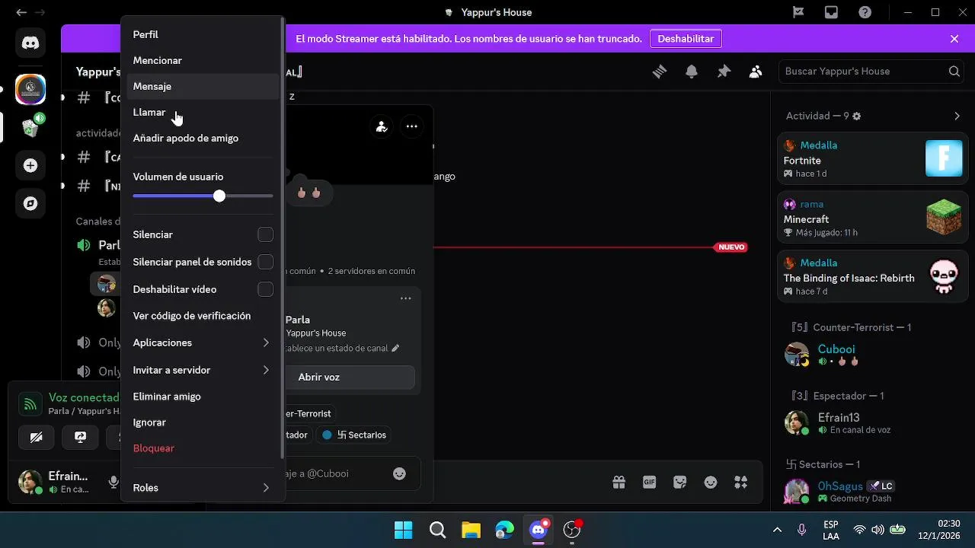
Task: Open the discover servers compass icon
Action: tap(30, 203)
